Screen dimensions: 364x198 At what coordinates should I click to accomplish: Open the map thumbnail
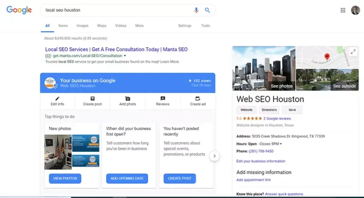pyautogui.click(x=328, y=57)
